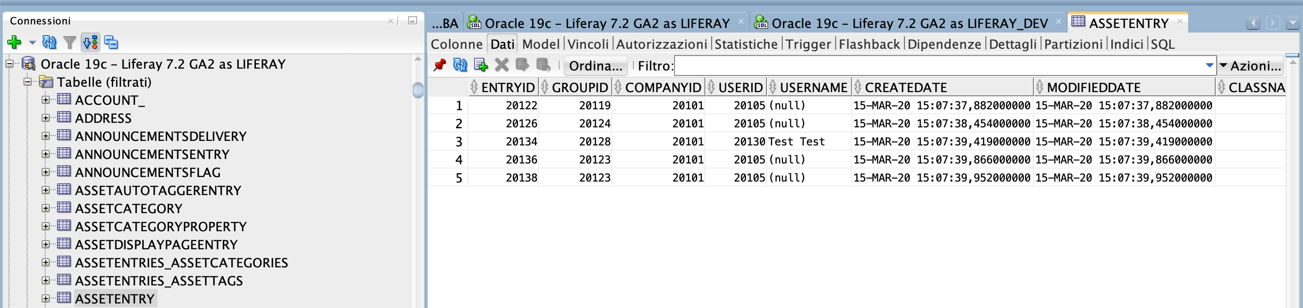Insert a new row in data grid
Image resolution: width=1303 pixels, height=308 pixels.
[x=480, y=65]
